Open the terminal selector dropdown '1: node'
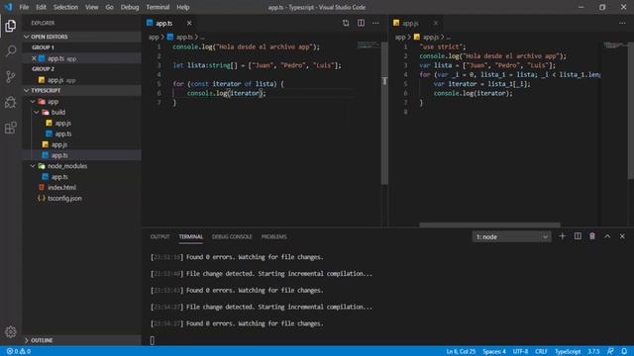Image resolution: width=634 pixels, height=356 pixels. coord(511,237)
